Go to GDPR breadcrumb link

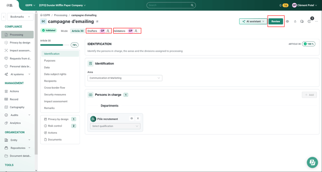(45, 15)
